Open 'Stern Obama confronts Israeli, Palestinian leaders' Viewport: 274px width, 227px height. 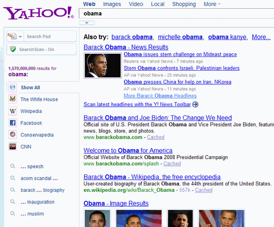tap(181, 68)
